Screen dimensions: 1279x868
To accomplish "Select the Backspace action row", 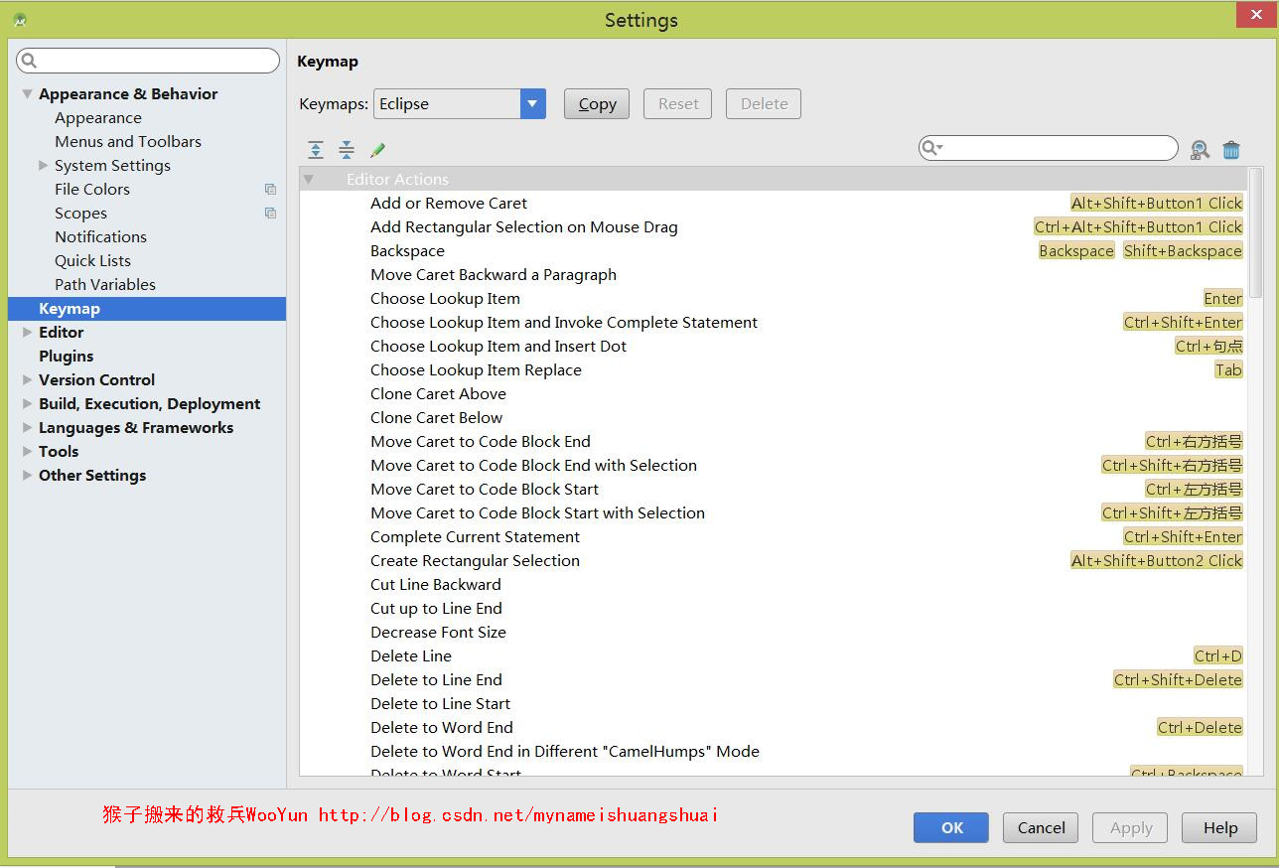I will pos(774,250).
